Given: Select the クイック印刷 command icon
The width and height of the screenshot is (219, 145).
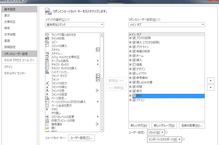Looking at the screenshot, I should click(x=47, y=38).
